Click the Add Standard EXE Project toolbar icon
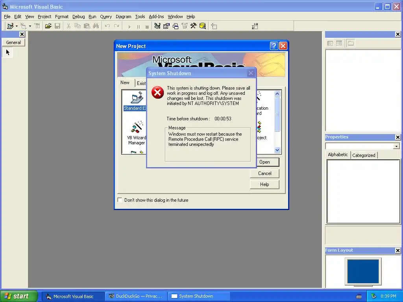The width and height of the screenshot is (403, 302). pyautogui.click(x=10, y=26)
